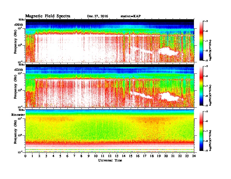Viewport: 231px width, 179px height.
Task: Click the dH/dt panel label
Action: tap(19, 25)
